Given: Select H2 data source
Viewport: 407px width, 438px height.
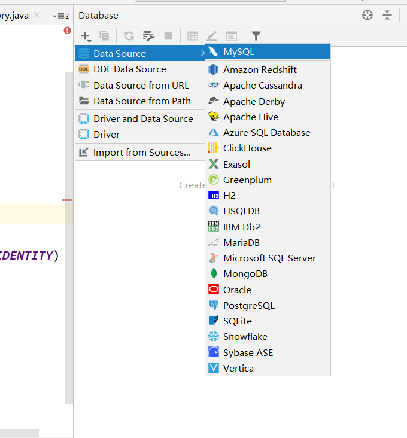Looking at the screenshot, I should point(268,195).
